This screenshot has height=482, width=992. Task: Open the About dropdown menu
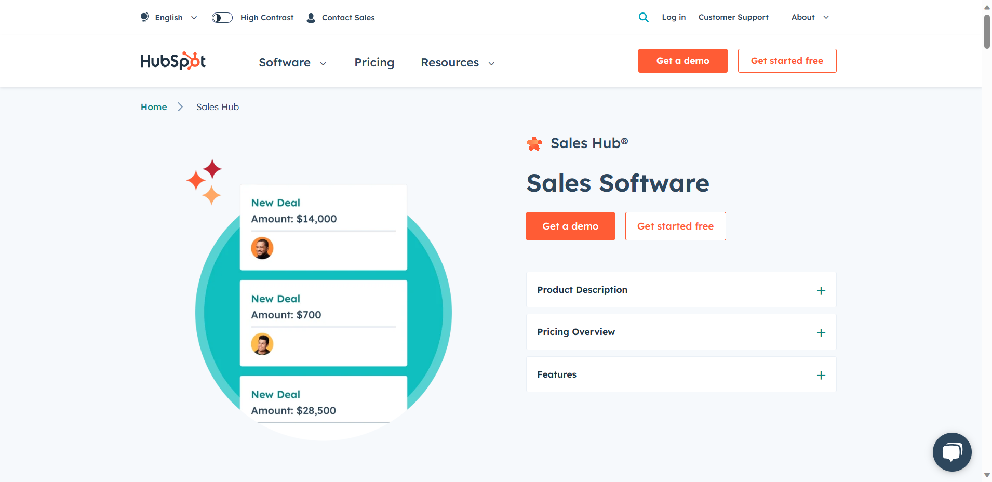point(810,17)
